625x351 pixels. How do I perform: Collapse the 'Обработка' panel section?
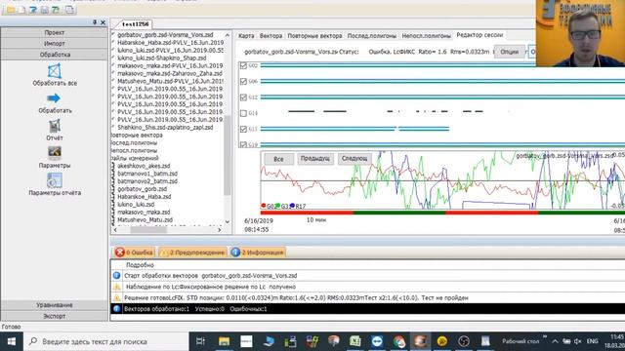(55, 55)
